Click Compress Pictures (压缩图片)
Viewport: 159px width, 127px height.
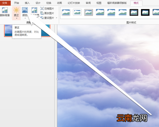pos(47,9)
